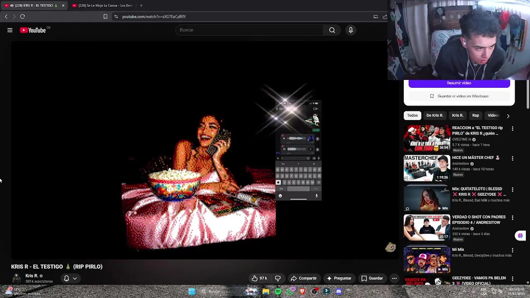This screenshot has width=530, height=298.
Task: Click the video title KRIS R - EL TESTIGO
Action: click(57, 267)
